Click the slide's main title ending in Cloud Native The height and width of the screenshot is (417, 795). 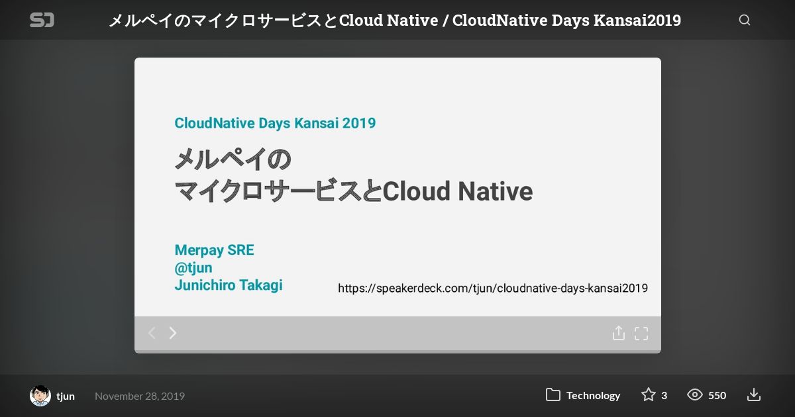coord(353,175)
